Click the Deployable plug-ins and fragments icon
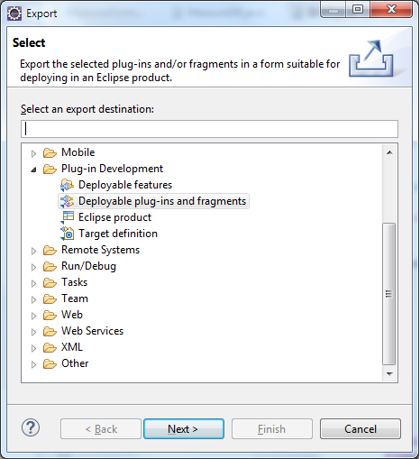This screenshot has height=459, width=420. [x=67, y=201]
